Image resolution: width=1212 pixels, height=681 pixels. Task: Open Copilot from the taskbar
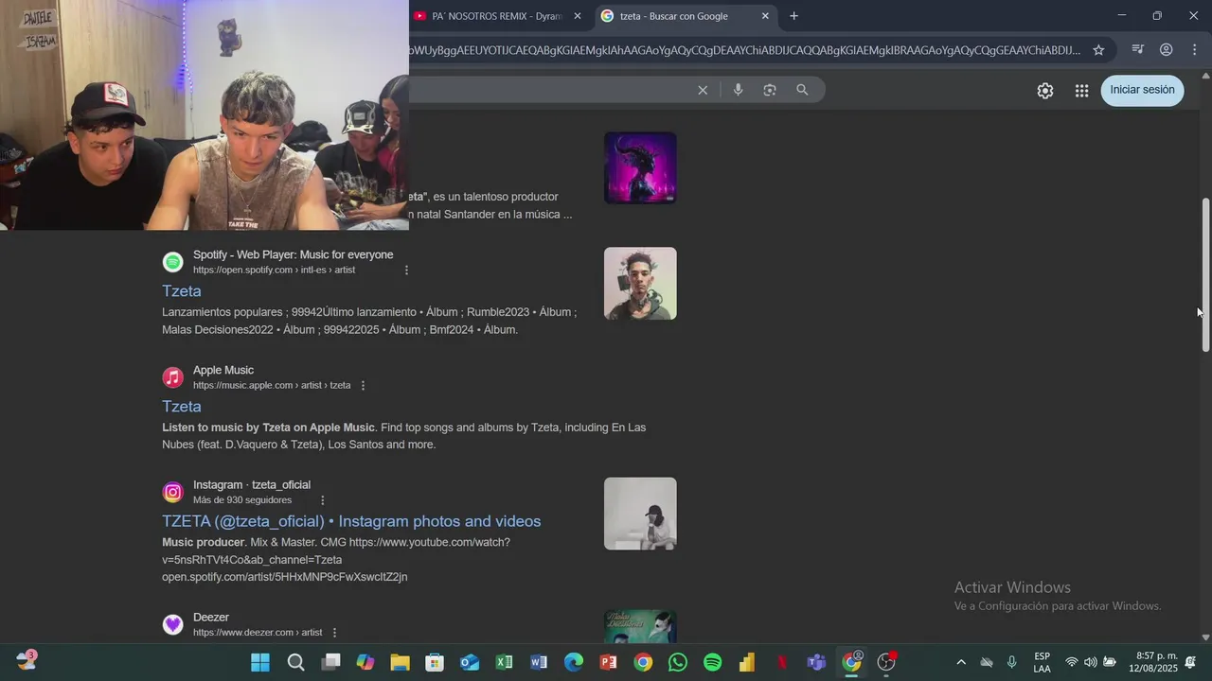[x=365, y=662]
